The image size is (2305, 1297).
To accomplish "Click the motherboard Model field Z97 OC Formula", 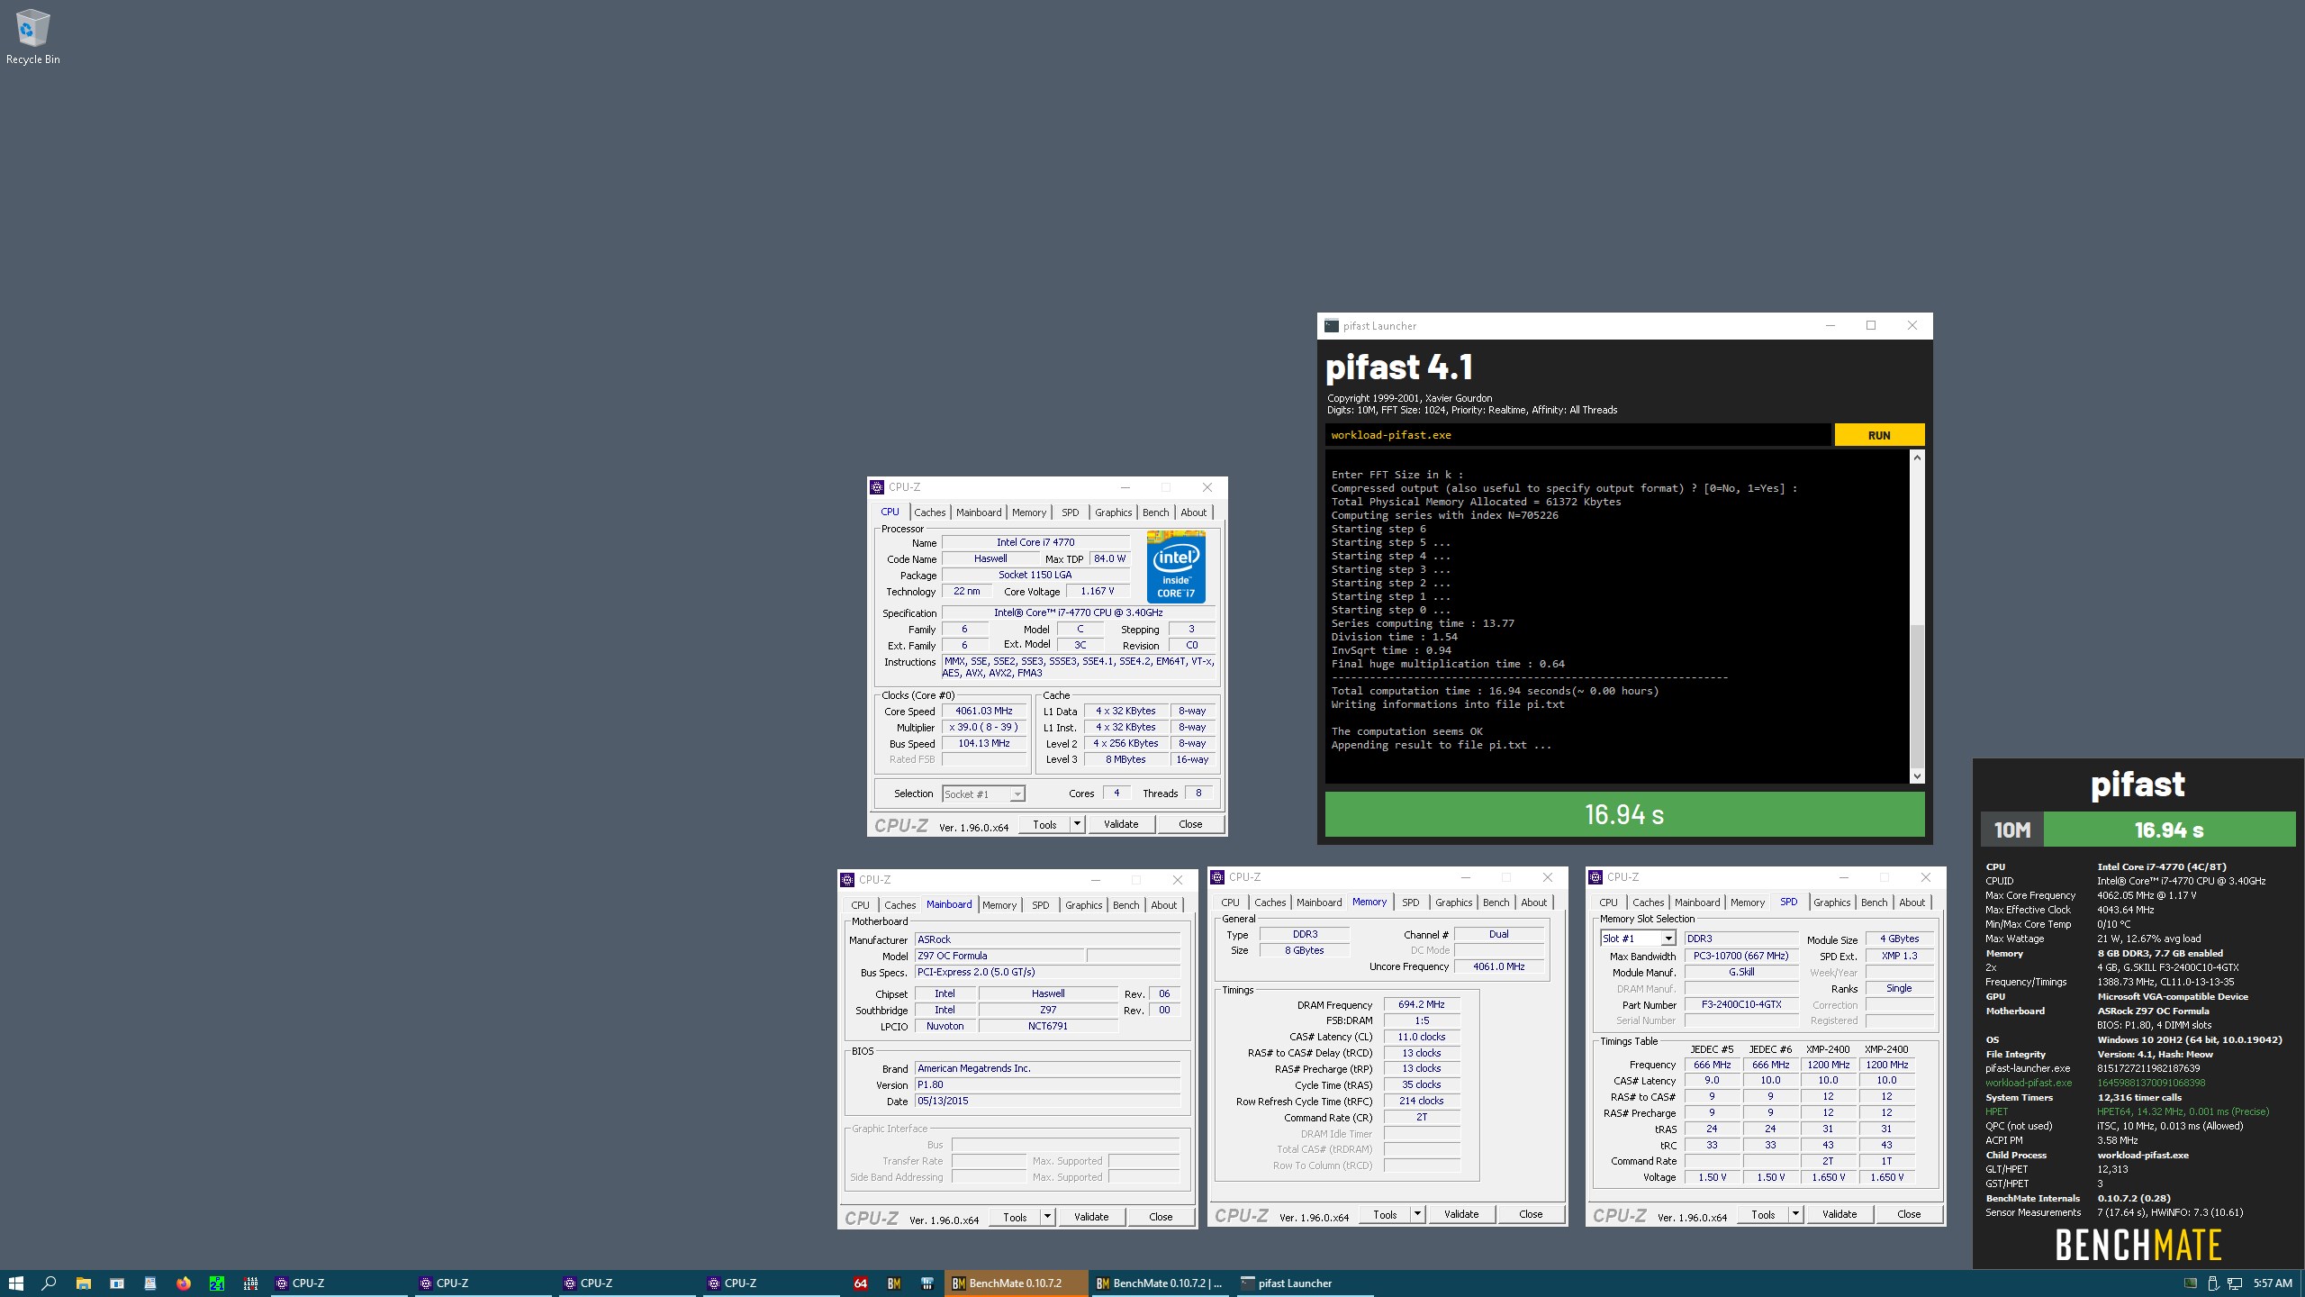I will click(x=999, y=956).
